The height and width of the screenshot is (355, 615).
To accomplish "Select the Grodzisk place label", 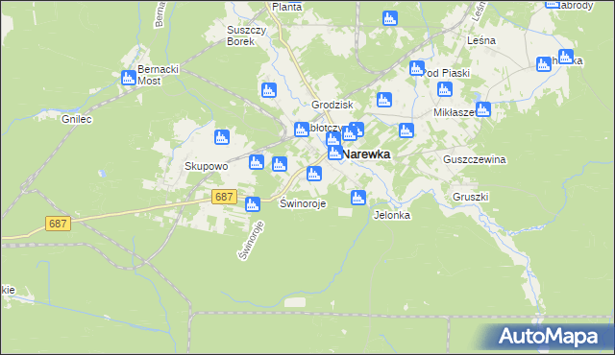I will 332,105.
